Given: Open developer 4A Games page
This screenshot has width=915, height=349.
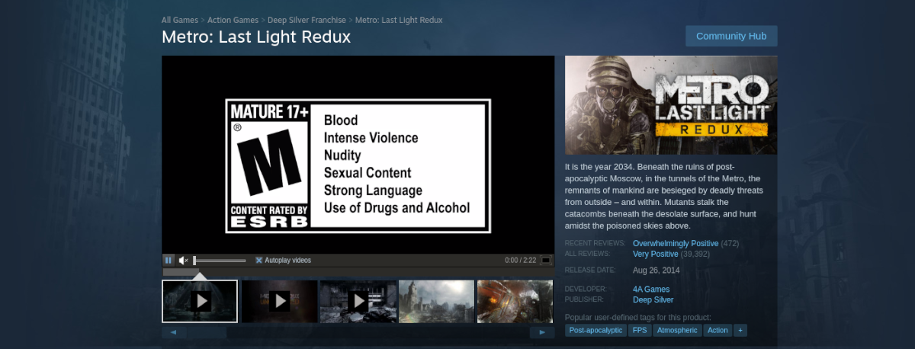Looking at the screenshot, I should [x=651, y=290].
